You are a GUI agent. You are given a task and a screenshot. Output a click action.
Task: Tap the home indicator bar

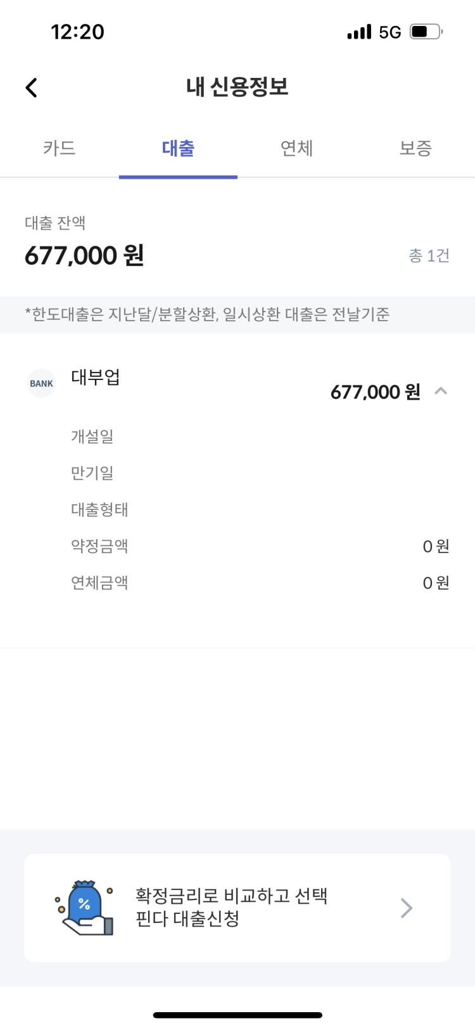click(237, 1015)
